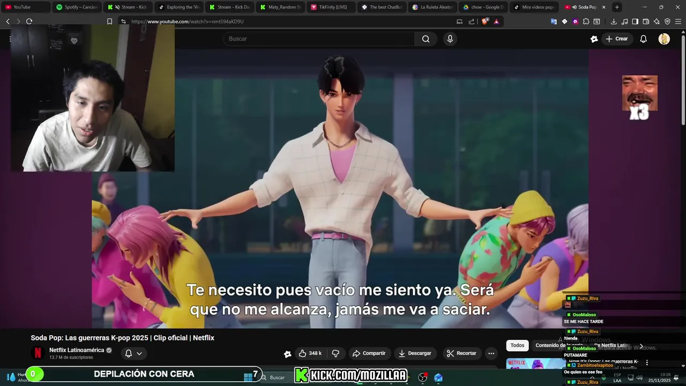Switch to the Mira videos TikTok tab

[535, 7]
